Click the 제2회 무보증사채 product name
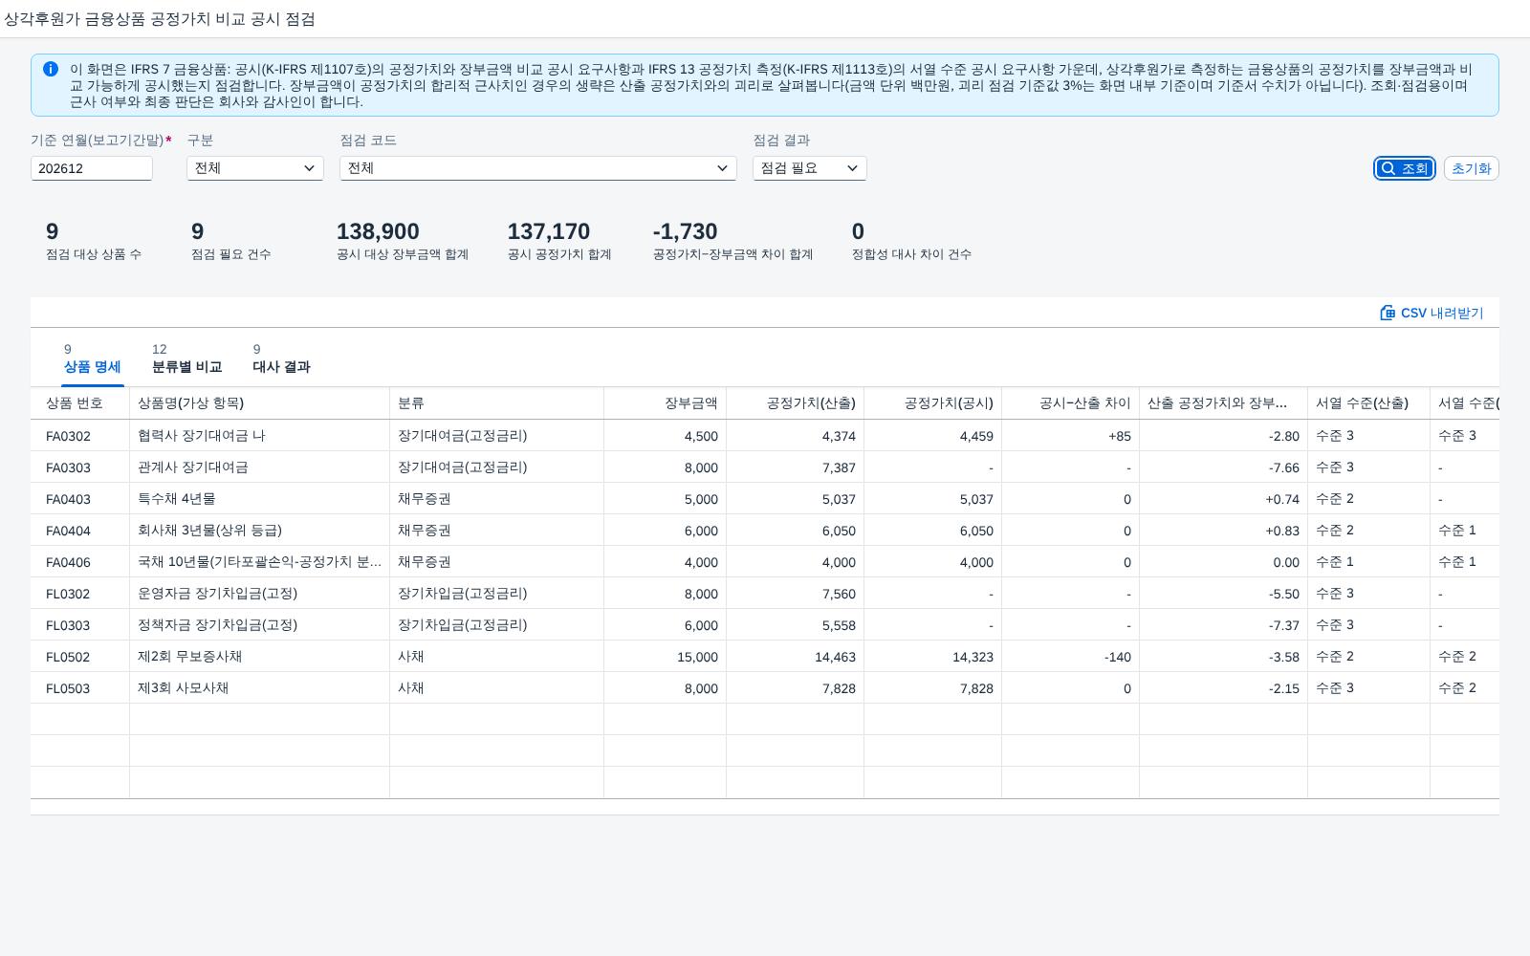 [x=189, y=657]
